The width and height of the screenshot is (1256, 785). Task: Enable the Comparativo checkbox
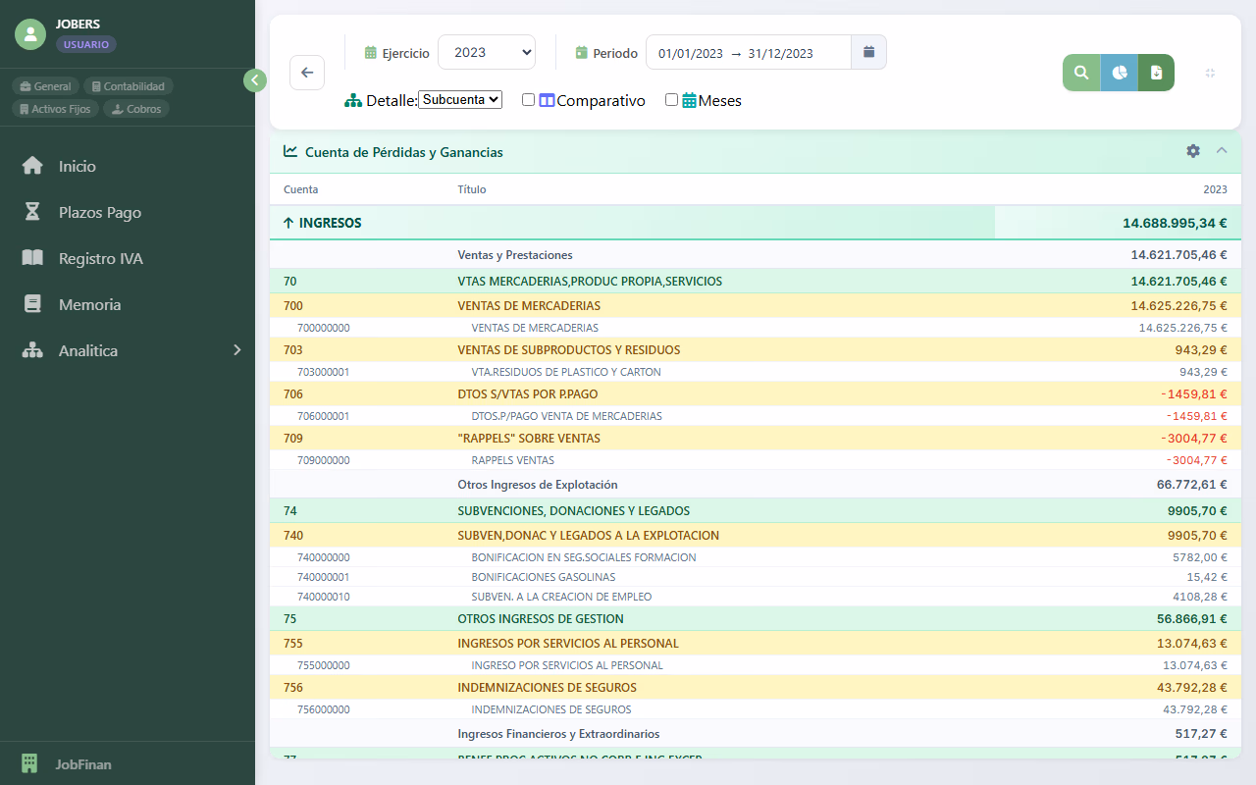(x=529, y=100)
